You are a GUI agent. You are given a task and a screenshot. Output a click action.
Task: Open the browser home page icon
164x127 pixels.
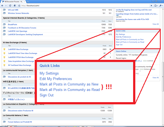[x=15, y=5]
